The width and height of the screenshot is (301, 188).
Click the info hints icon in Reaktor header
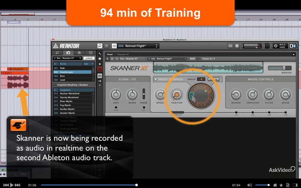[x=237, y=46]
